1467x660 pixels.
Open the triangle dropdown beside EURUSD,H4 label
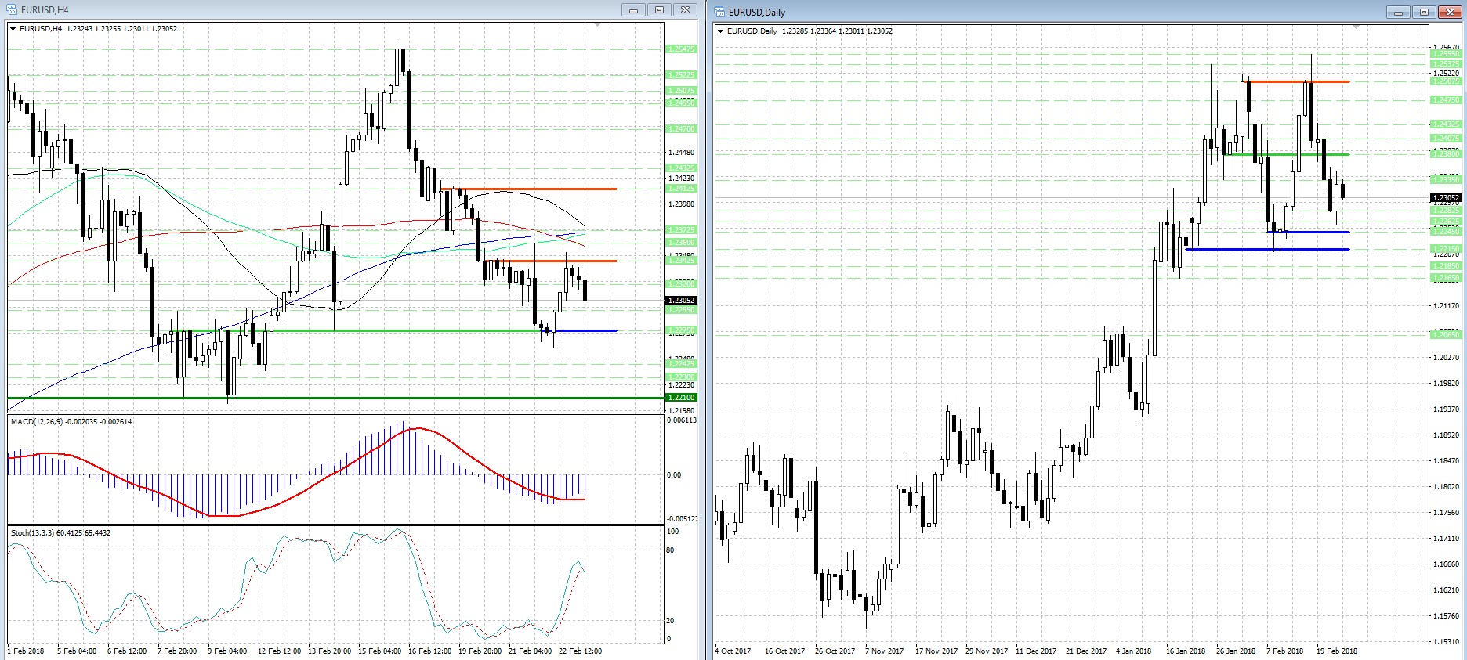(x=13, y=29)
